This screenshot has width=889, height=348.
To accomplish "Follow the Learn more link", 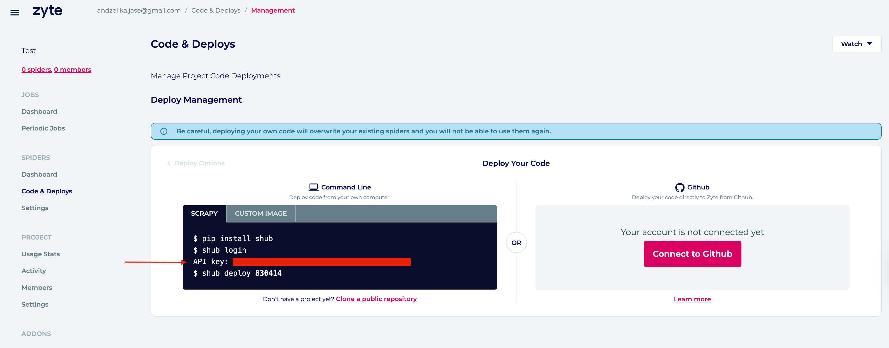I will pos(692,300).
